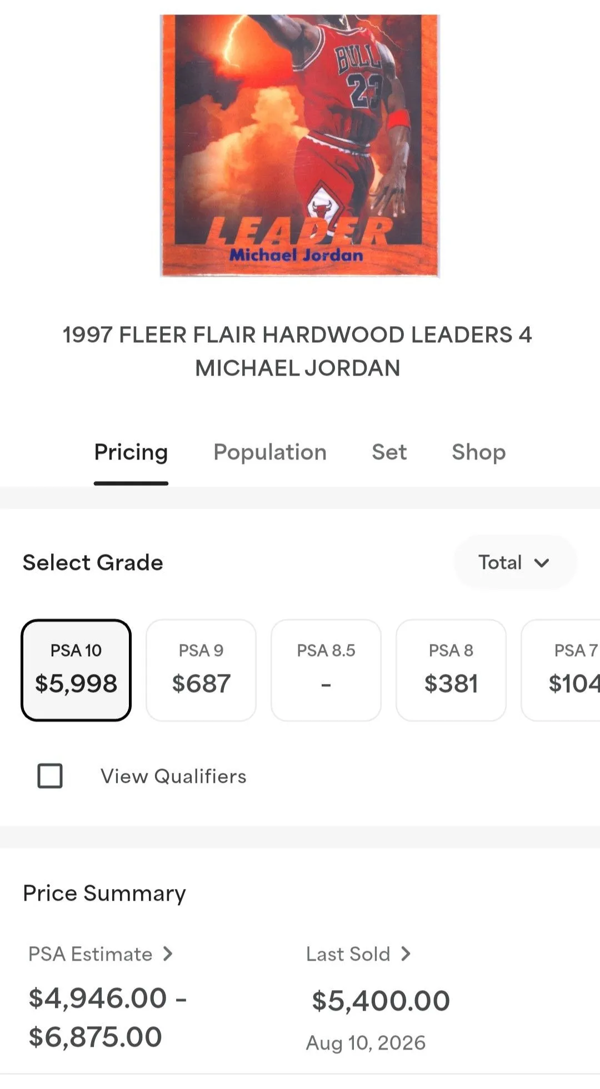The width and height of the screenshot is (600, 1089).
Task: Click the card title heading text
Action: [x=298, y=351]
